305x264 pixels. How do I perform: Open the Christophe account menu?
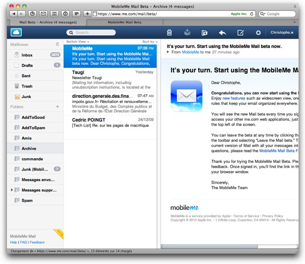(x=282, y=33)
